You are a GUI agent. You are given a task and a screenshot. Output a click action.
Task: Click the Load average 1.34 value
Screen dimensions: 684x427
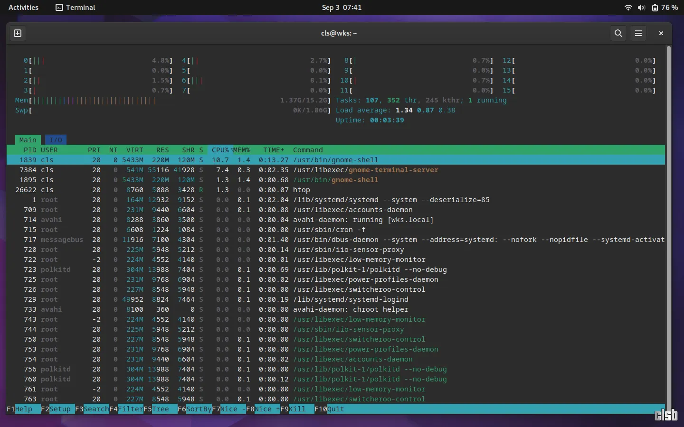coord(404,110)
